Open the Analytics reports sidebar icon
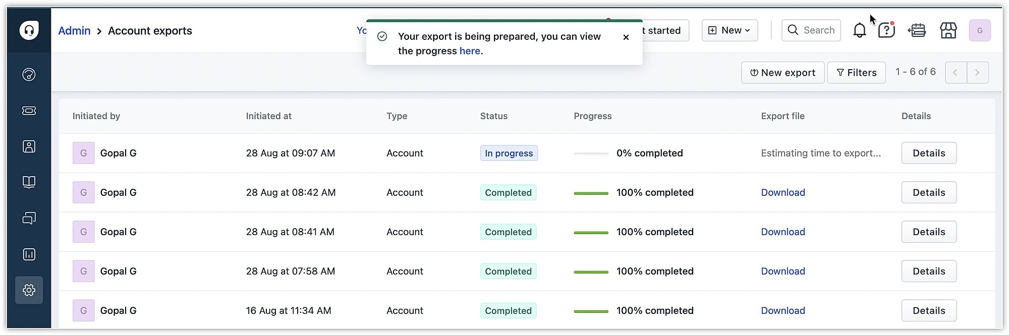The image size is (1009, 335). [x=29, y=254]
